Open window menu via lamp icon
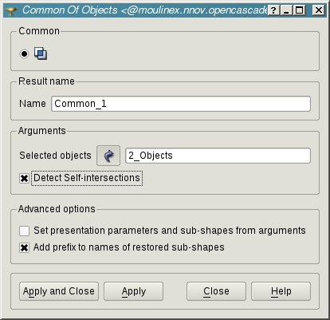The height and width of the screenshot is (320, 330). click(11, 10)
